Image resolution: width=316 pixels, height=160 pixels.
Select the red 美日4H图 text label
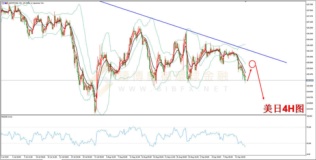pos(283,108)
